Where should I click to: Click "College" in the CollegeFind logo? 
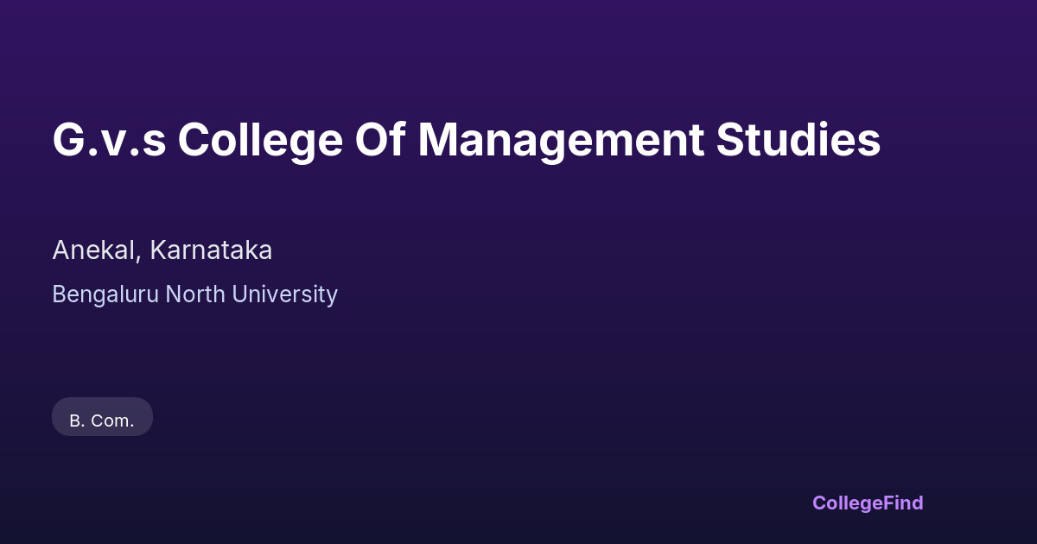click(847, 503)
